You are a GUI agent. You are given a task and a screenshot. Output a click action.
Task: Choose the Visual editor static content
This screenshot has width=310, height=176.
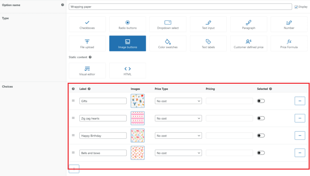pos(87,71)
